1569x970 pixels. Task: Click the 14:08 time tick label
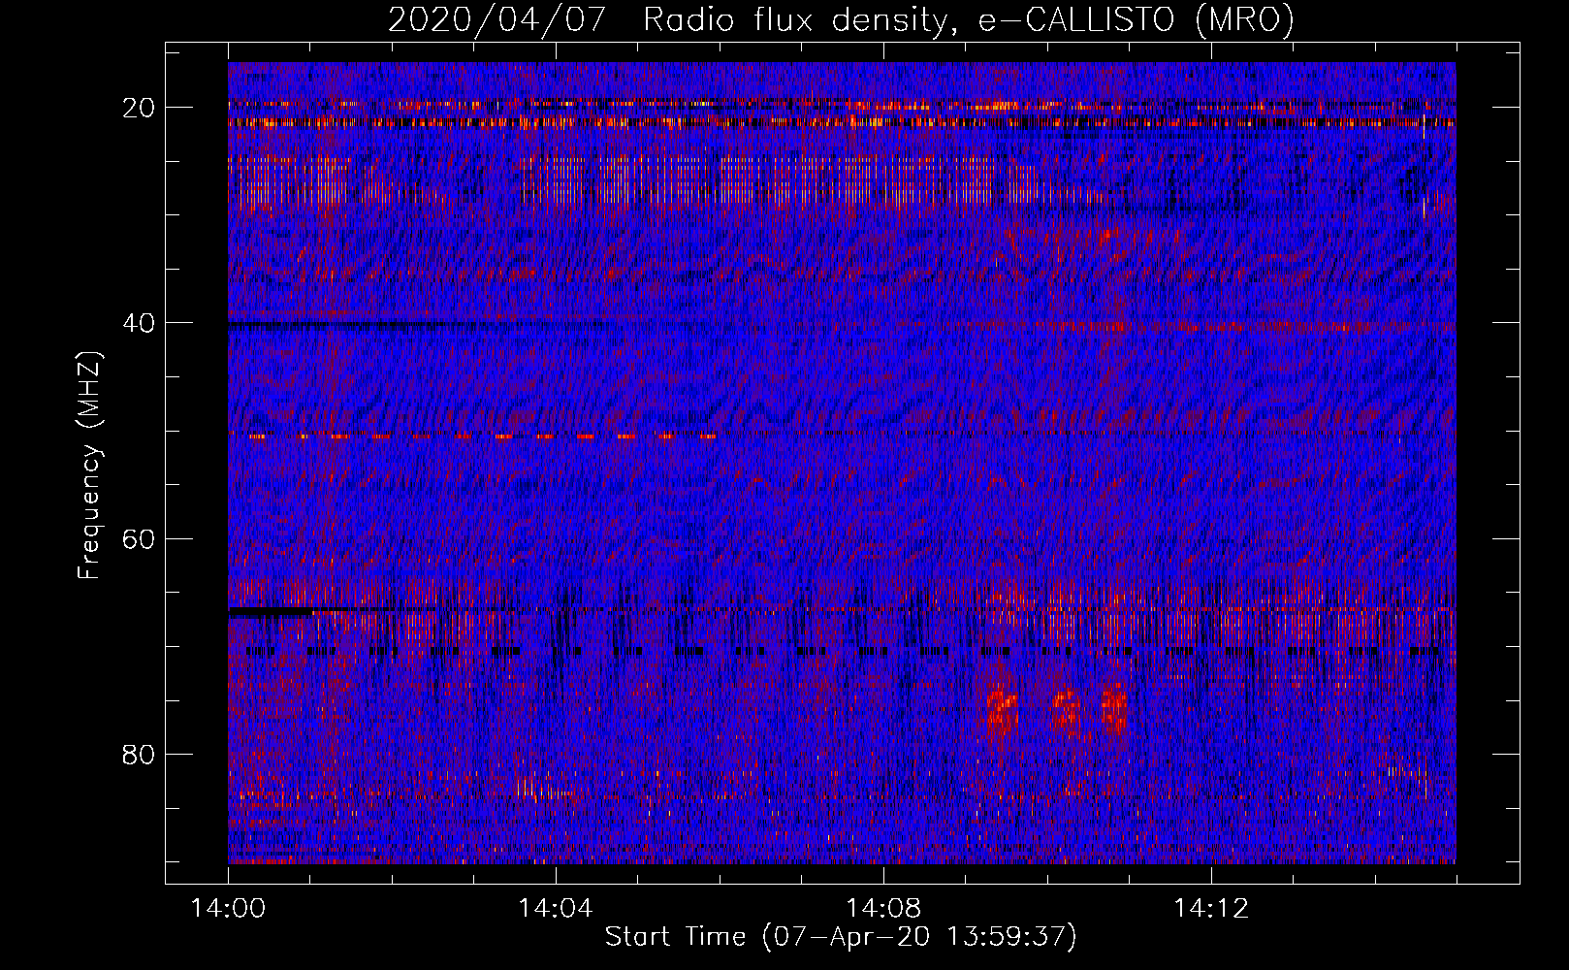882,909
